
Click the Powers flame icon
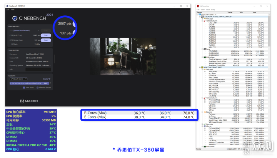205,112
